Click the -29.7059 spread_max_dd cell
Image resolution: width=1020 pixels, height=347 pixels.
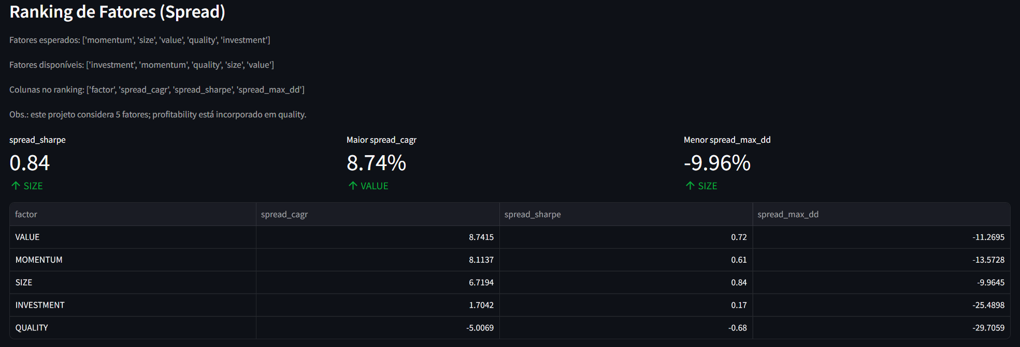[x=881, y=328]
